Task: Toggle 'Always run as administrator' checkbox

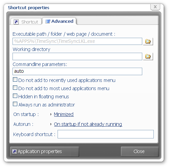Action: pyautogui.click(x=15, y=104)
